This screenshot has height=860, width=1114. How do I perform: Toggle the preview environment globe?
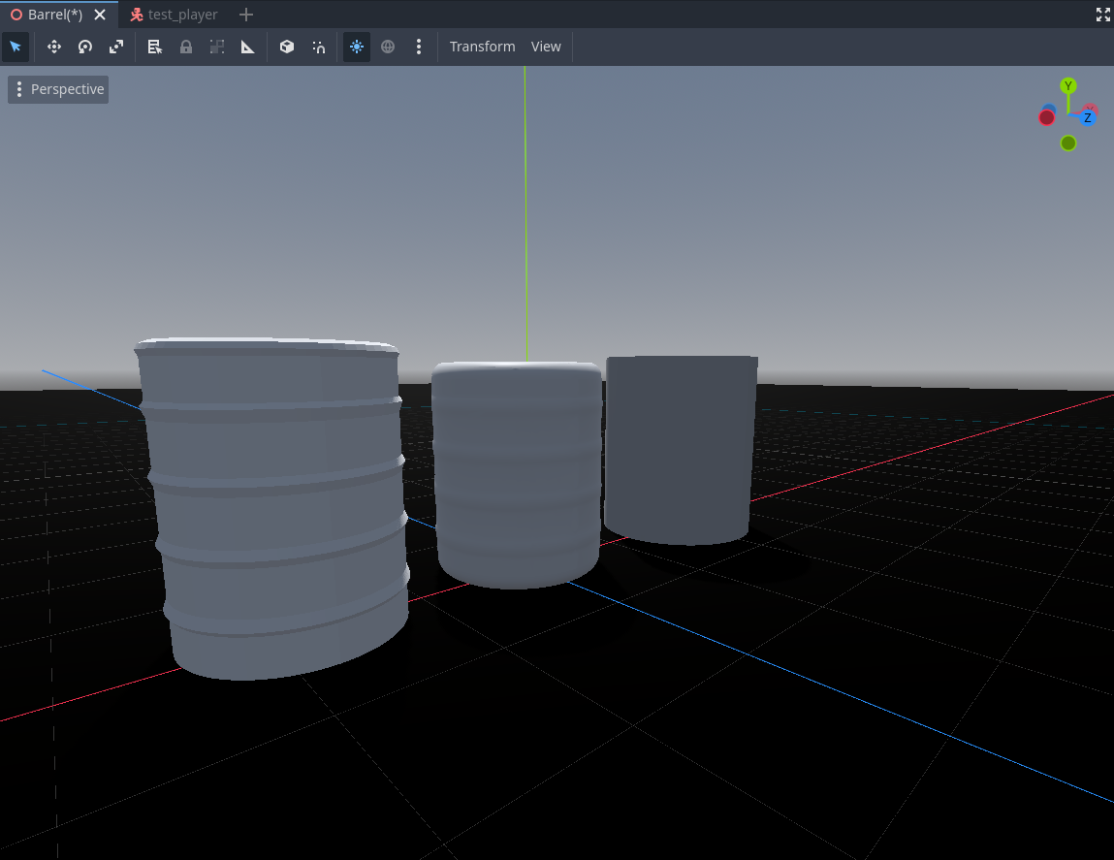tap(388, 47)
